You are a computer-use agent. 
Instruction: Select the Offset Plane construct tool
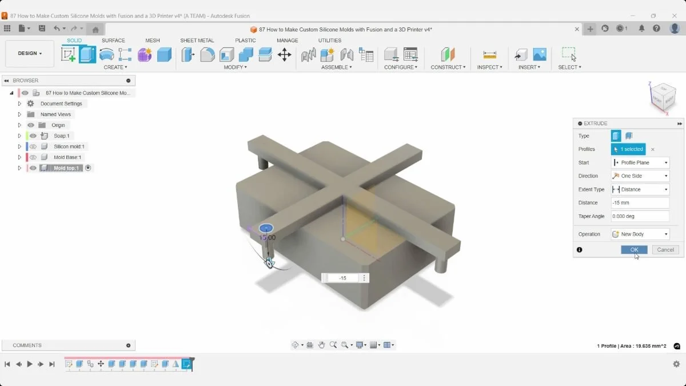448,54
